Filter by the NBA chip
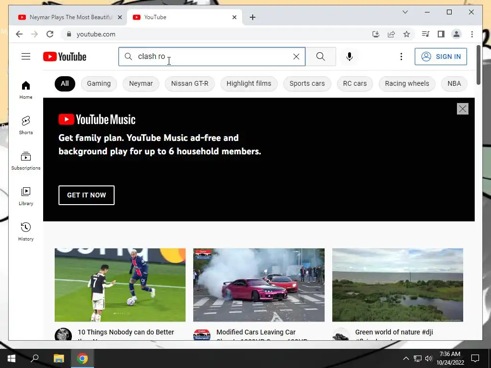Image resolution: width=491 pixels, height=368 pixels. click(454, 83)
